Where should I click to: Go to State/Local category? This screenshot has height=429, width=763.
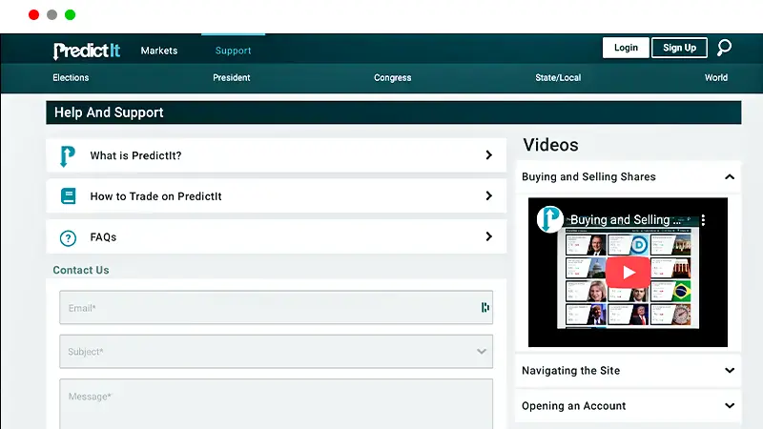click(558, 78)
